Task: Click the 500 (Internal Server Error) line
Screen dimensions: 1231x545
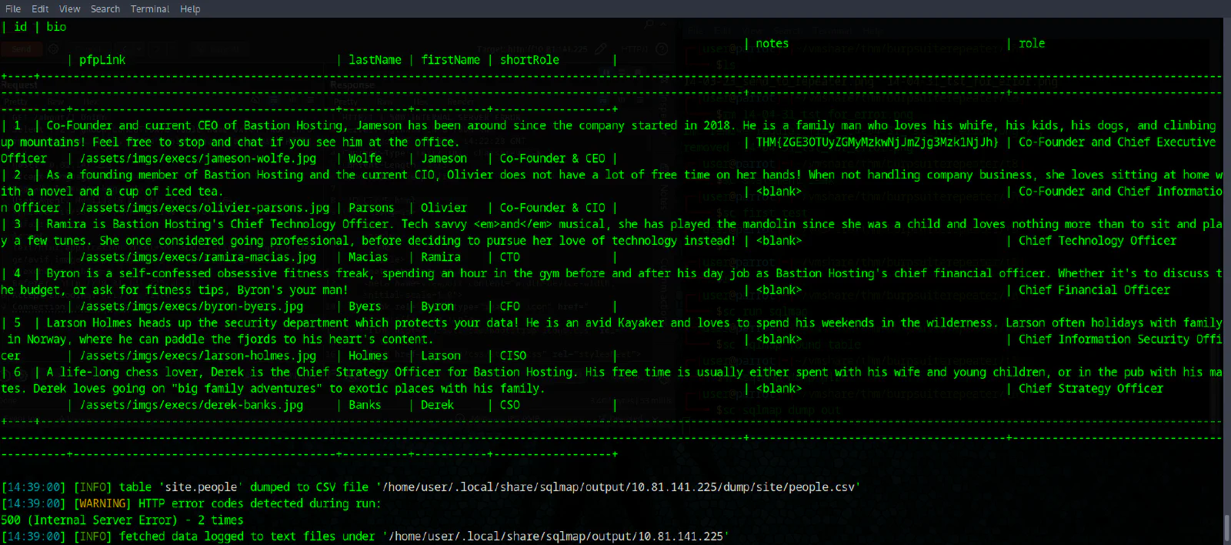Action: coord(122,520)
